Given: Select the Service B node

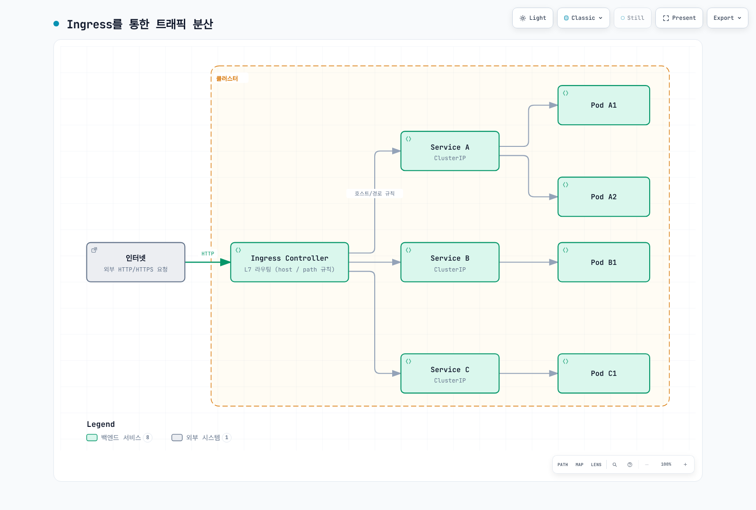Looking at the screenshot, I should 450,262.
